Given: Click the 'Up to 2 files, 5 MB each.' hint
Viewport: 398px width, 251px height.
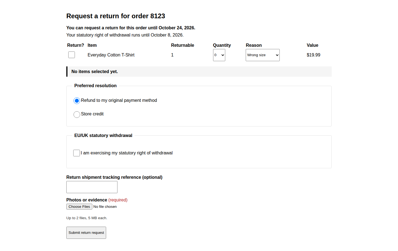Looking at the screenshot, I should [x=87, y=218].
